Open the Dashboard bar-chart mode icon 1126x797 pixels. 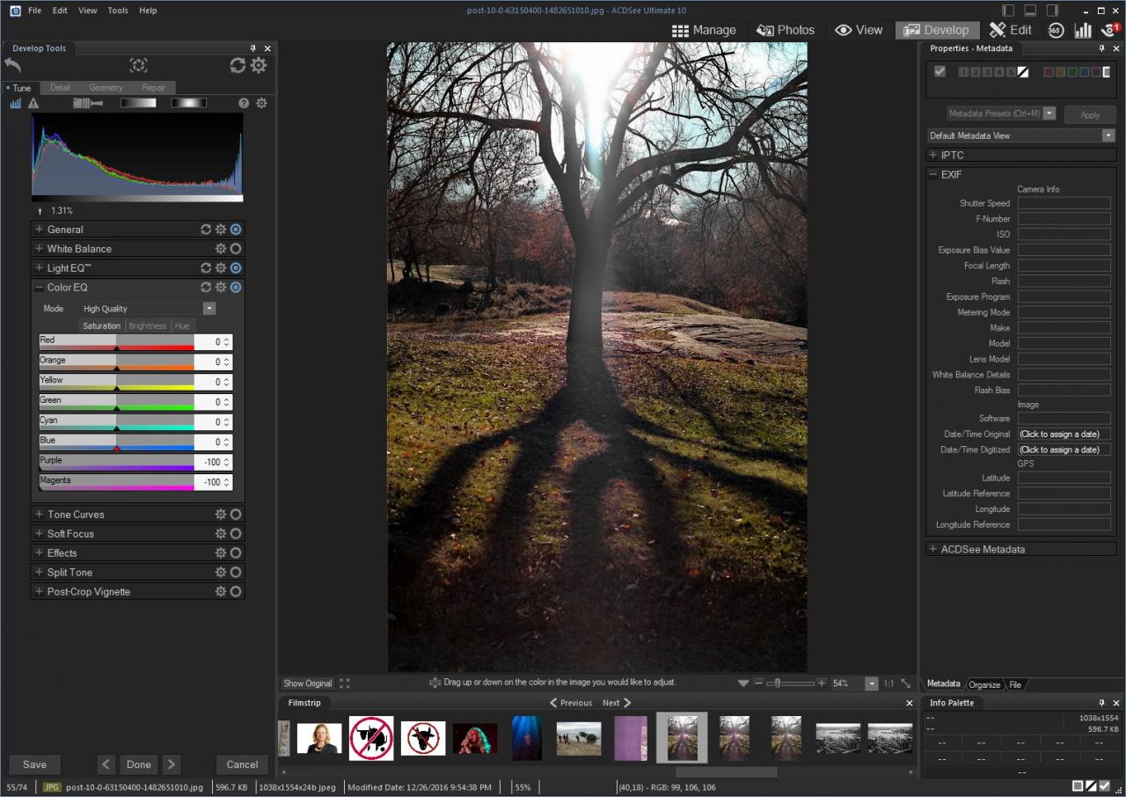point(1082,30)
